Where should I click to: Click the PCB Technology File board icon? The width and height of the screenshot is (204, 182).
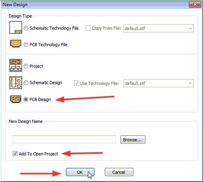pos(16,44)
